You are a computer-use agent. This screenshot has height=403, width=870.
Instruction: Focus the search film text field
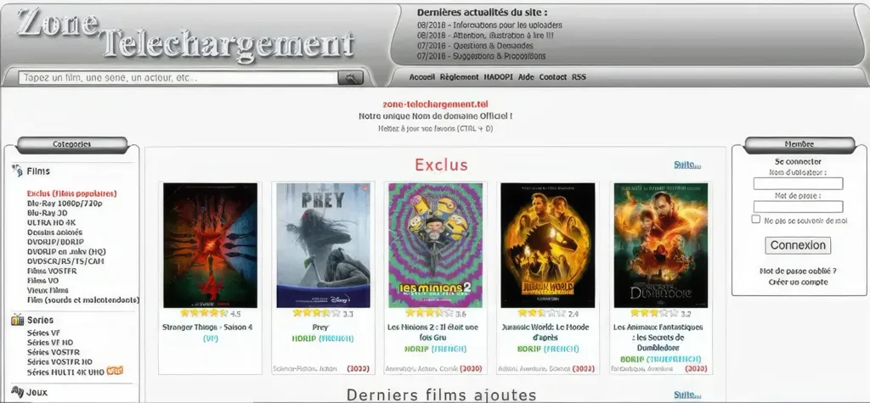[x=178, y=78]
